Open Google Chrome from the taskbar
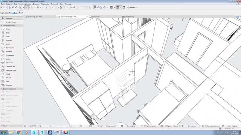Screen dimensions: 241x135 click(19, 132)
